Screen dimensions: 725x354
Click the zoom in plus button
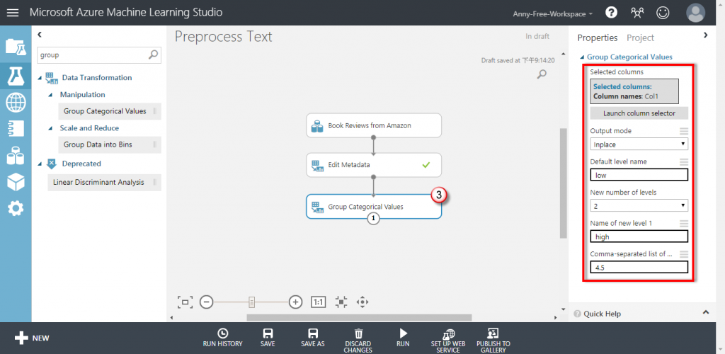(295, 302)
